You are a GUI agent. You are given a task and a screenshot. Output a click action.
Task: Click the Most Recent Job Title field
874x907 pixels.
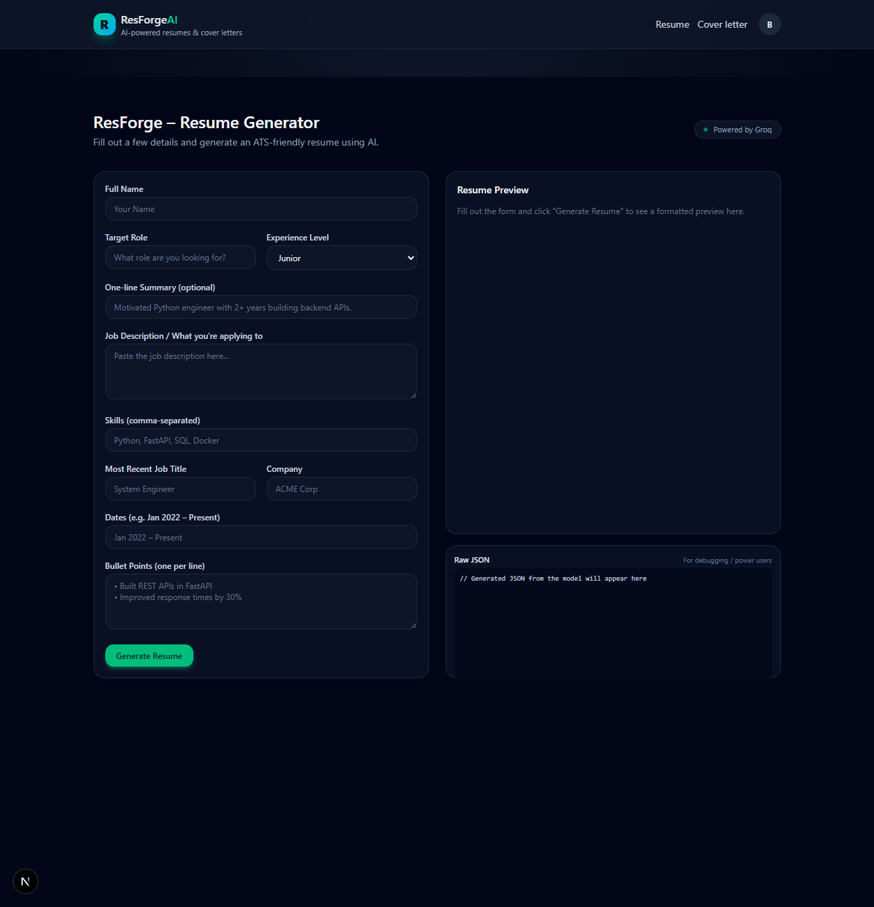(x=180, y=488)
